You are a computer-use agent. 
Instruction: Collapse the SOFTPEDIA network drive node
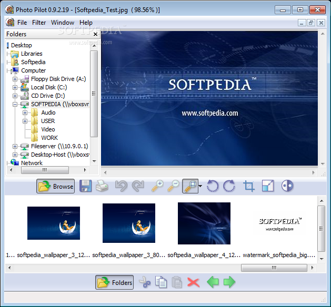(x=15, y=105)
